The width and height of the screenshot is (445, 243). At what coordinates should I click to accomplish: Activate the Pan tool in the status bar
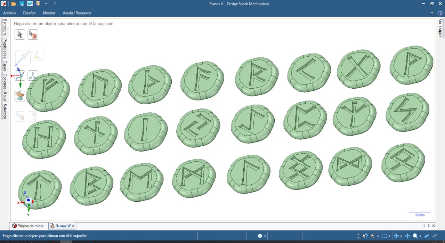(407, 236)
